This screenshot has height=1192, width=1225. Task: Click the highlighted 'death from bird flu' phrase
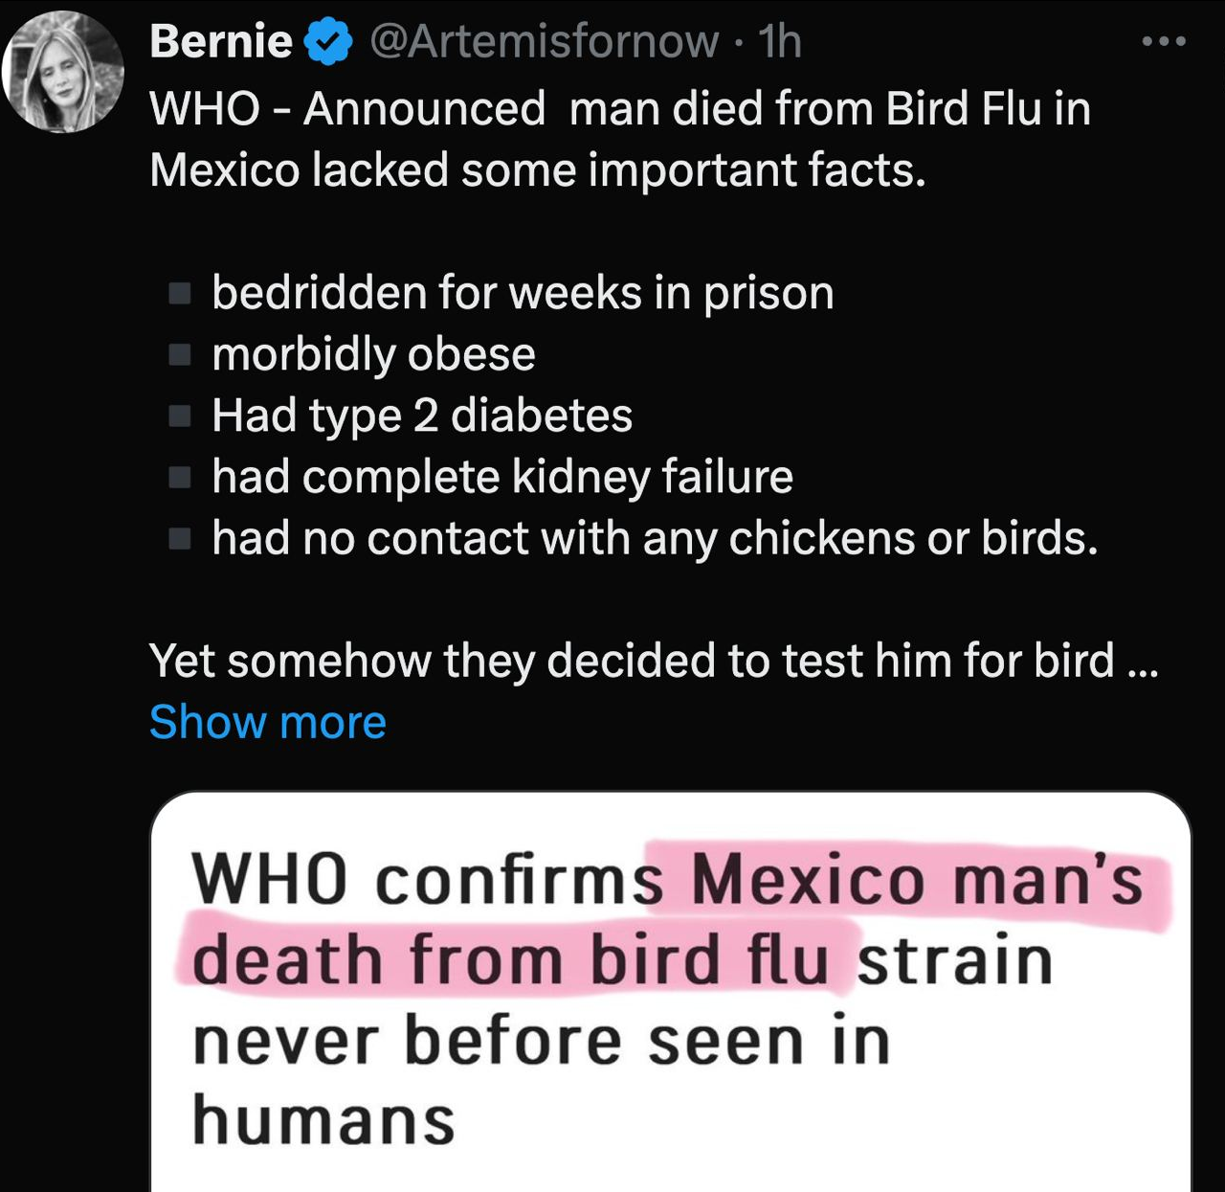pyautogui.click(x=511, y=960)
